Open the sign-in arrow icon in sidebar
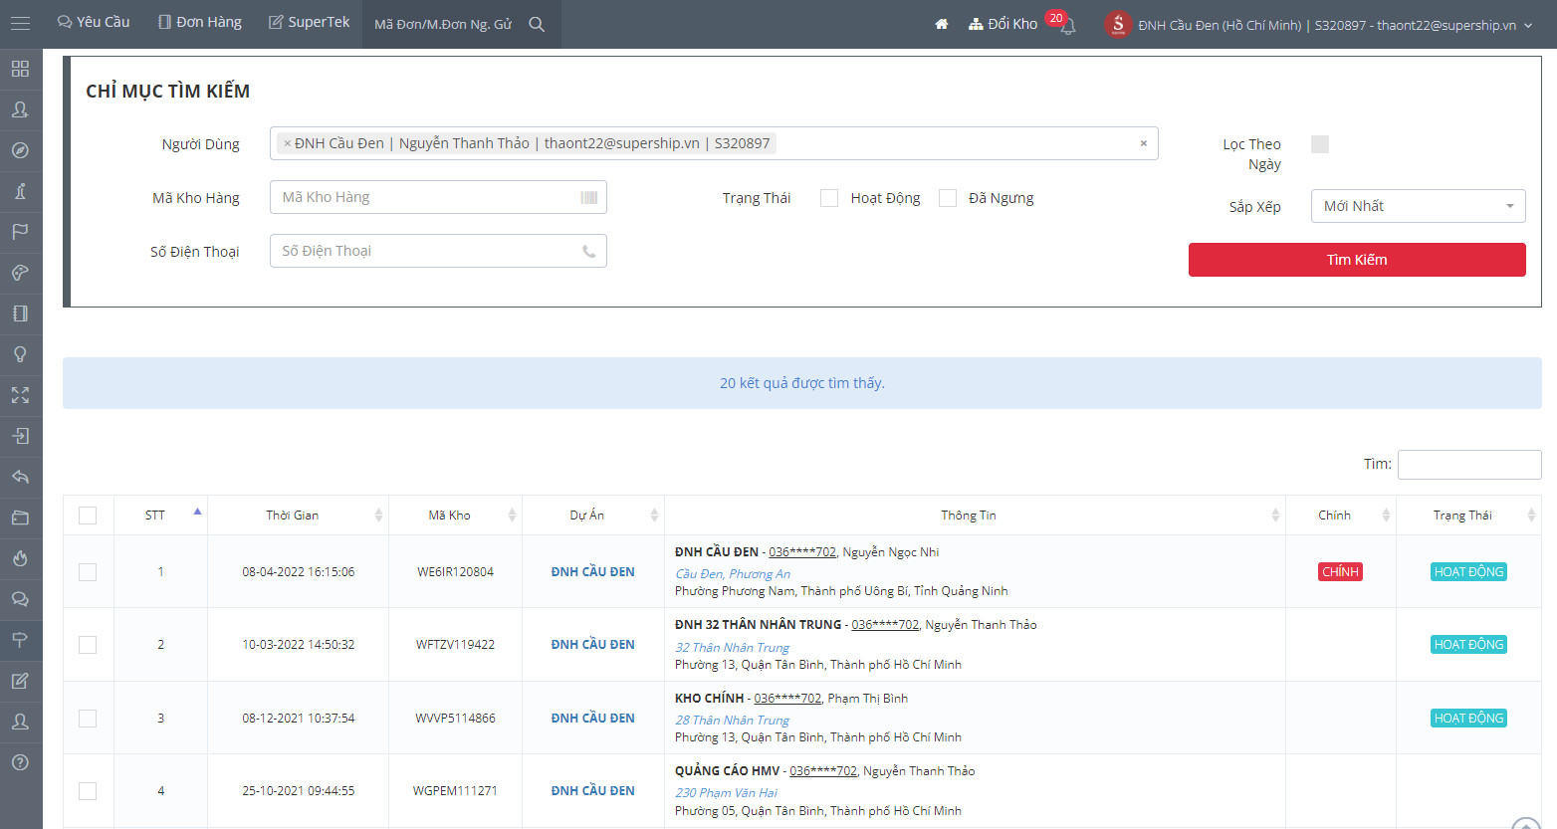The width and height of the screenshot is (1557, 829). pos(20,436)
